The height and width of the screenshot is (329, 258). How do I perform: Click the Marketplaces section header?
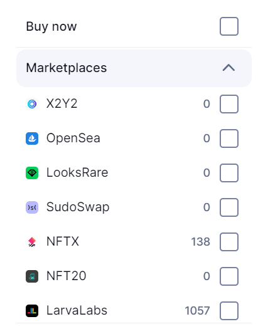134,68
